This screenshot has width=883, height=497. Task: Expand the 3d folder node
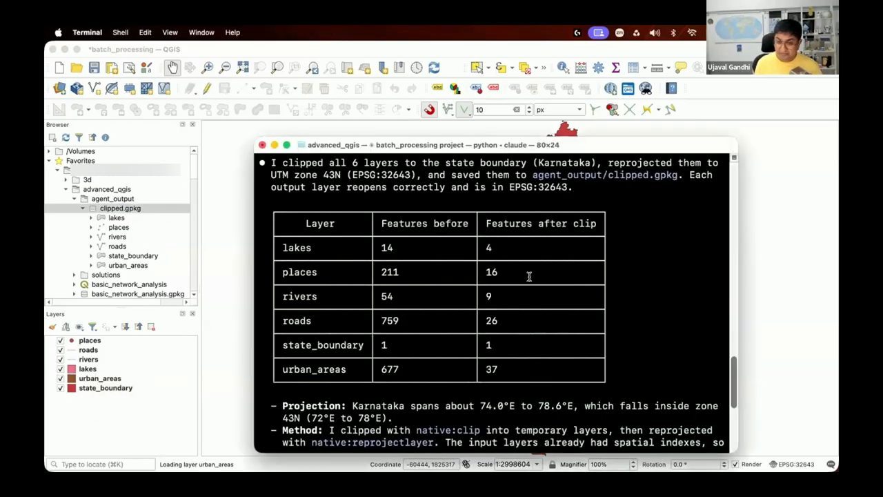coord(66,179)
